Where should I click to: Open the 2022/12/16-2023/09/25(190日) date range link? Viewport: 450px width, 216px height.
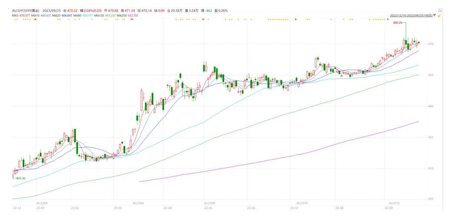point(411,16)
